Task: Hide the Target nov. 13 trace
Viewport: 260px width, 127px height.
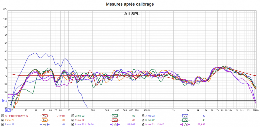Action: 3,116
